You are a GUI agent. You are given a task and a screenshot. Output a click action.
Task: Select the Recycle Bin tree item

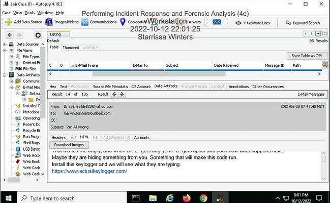(31, 131)
